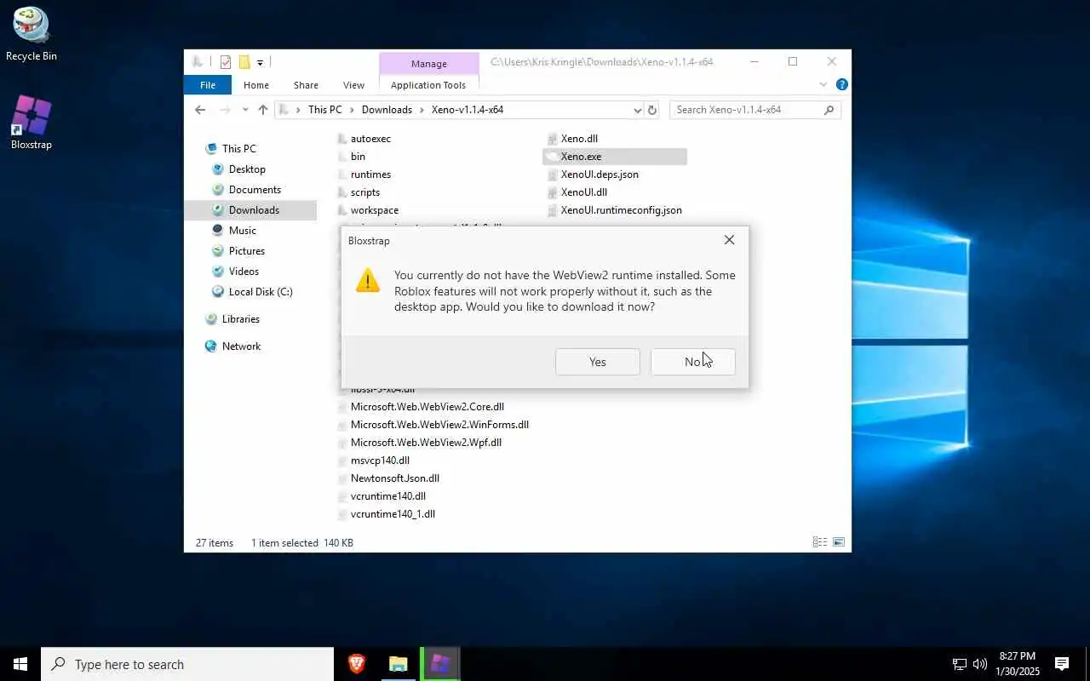Image resolution: width=1090 pixels, height=681 pixels.
Task: Switch to the View ribbon tab
Action: tap(353, 85)
